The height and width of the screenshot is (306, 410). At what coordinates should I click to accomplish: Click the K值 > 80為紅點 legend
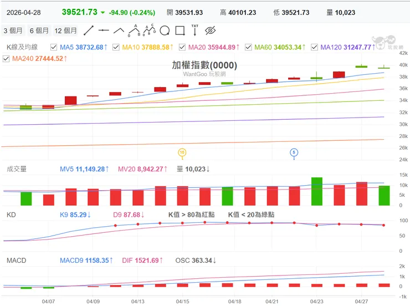coord(191,215)
